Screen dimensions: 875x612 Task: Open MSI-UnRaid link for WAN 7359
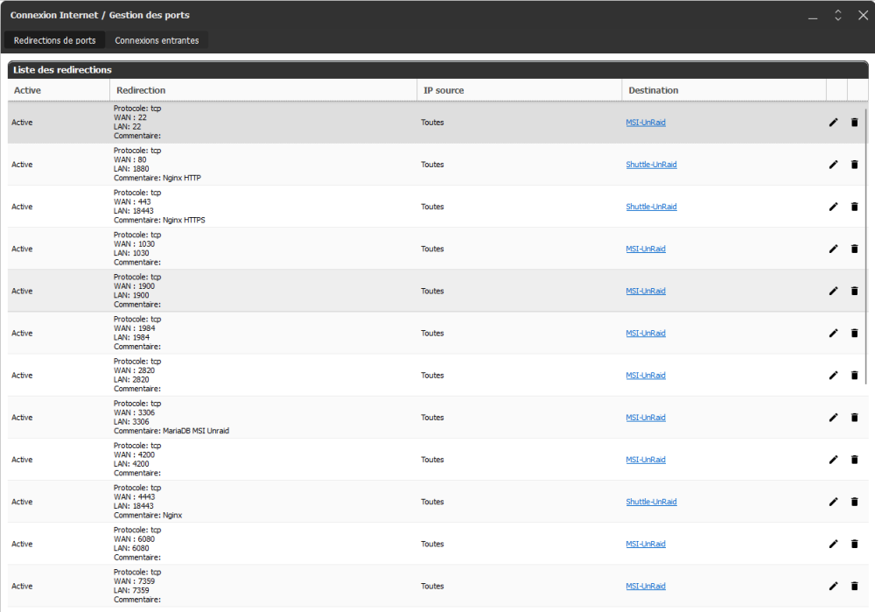tap(646, 586)
